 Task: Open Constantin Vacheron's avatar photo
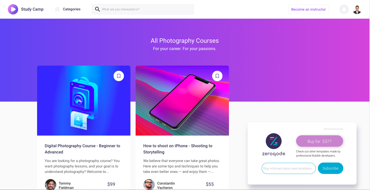pyautogui.click(x=149, y=185)
